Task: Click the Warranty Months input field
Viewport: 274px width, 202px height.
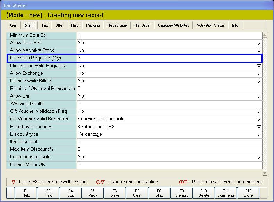Action: pos(169,104)
